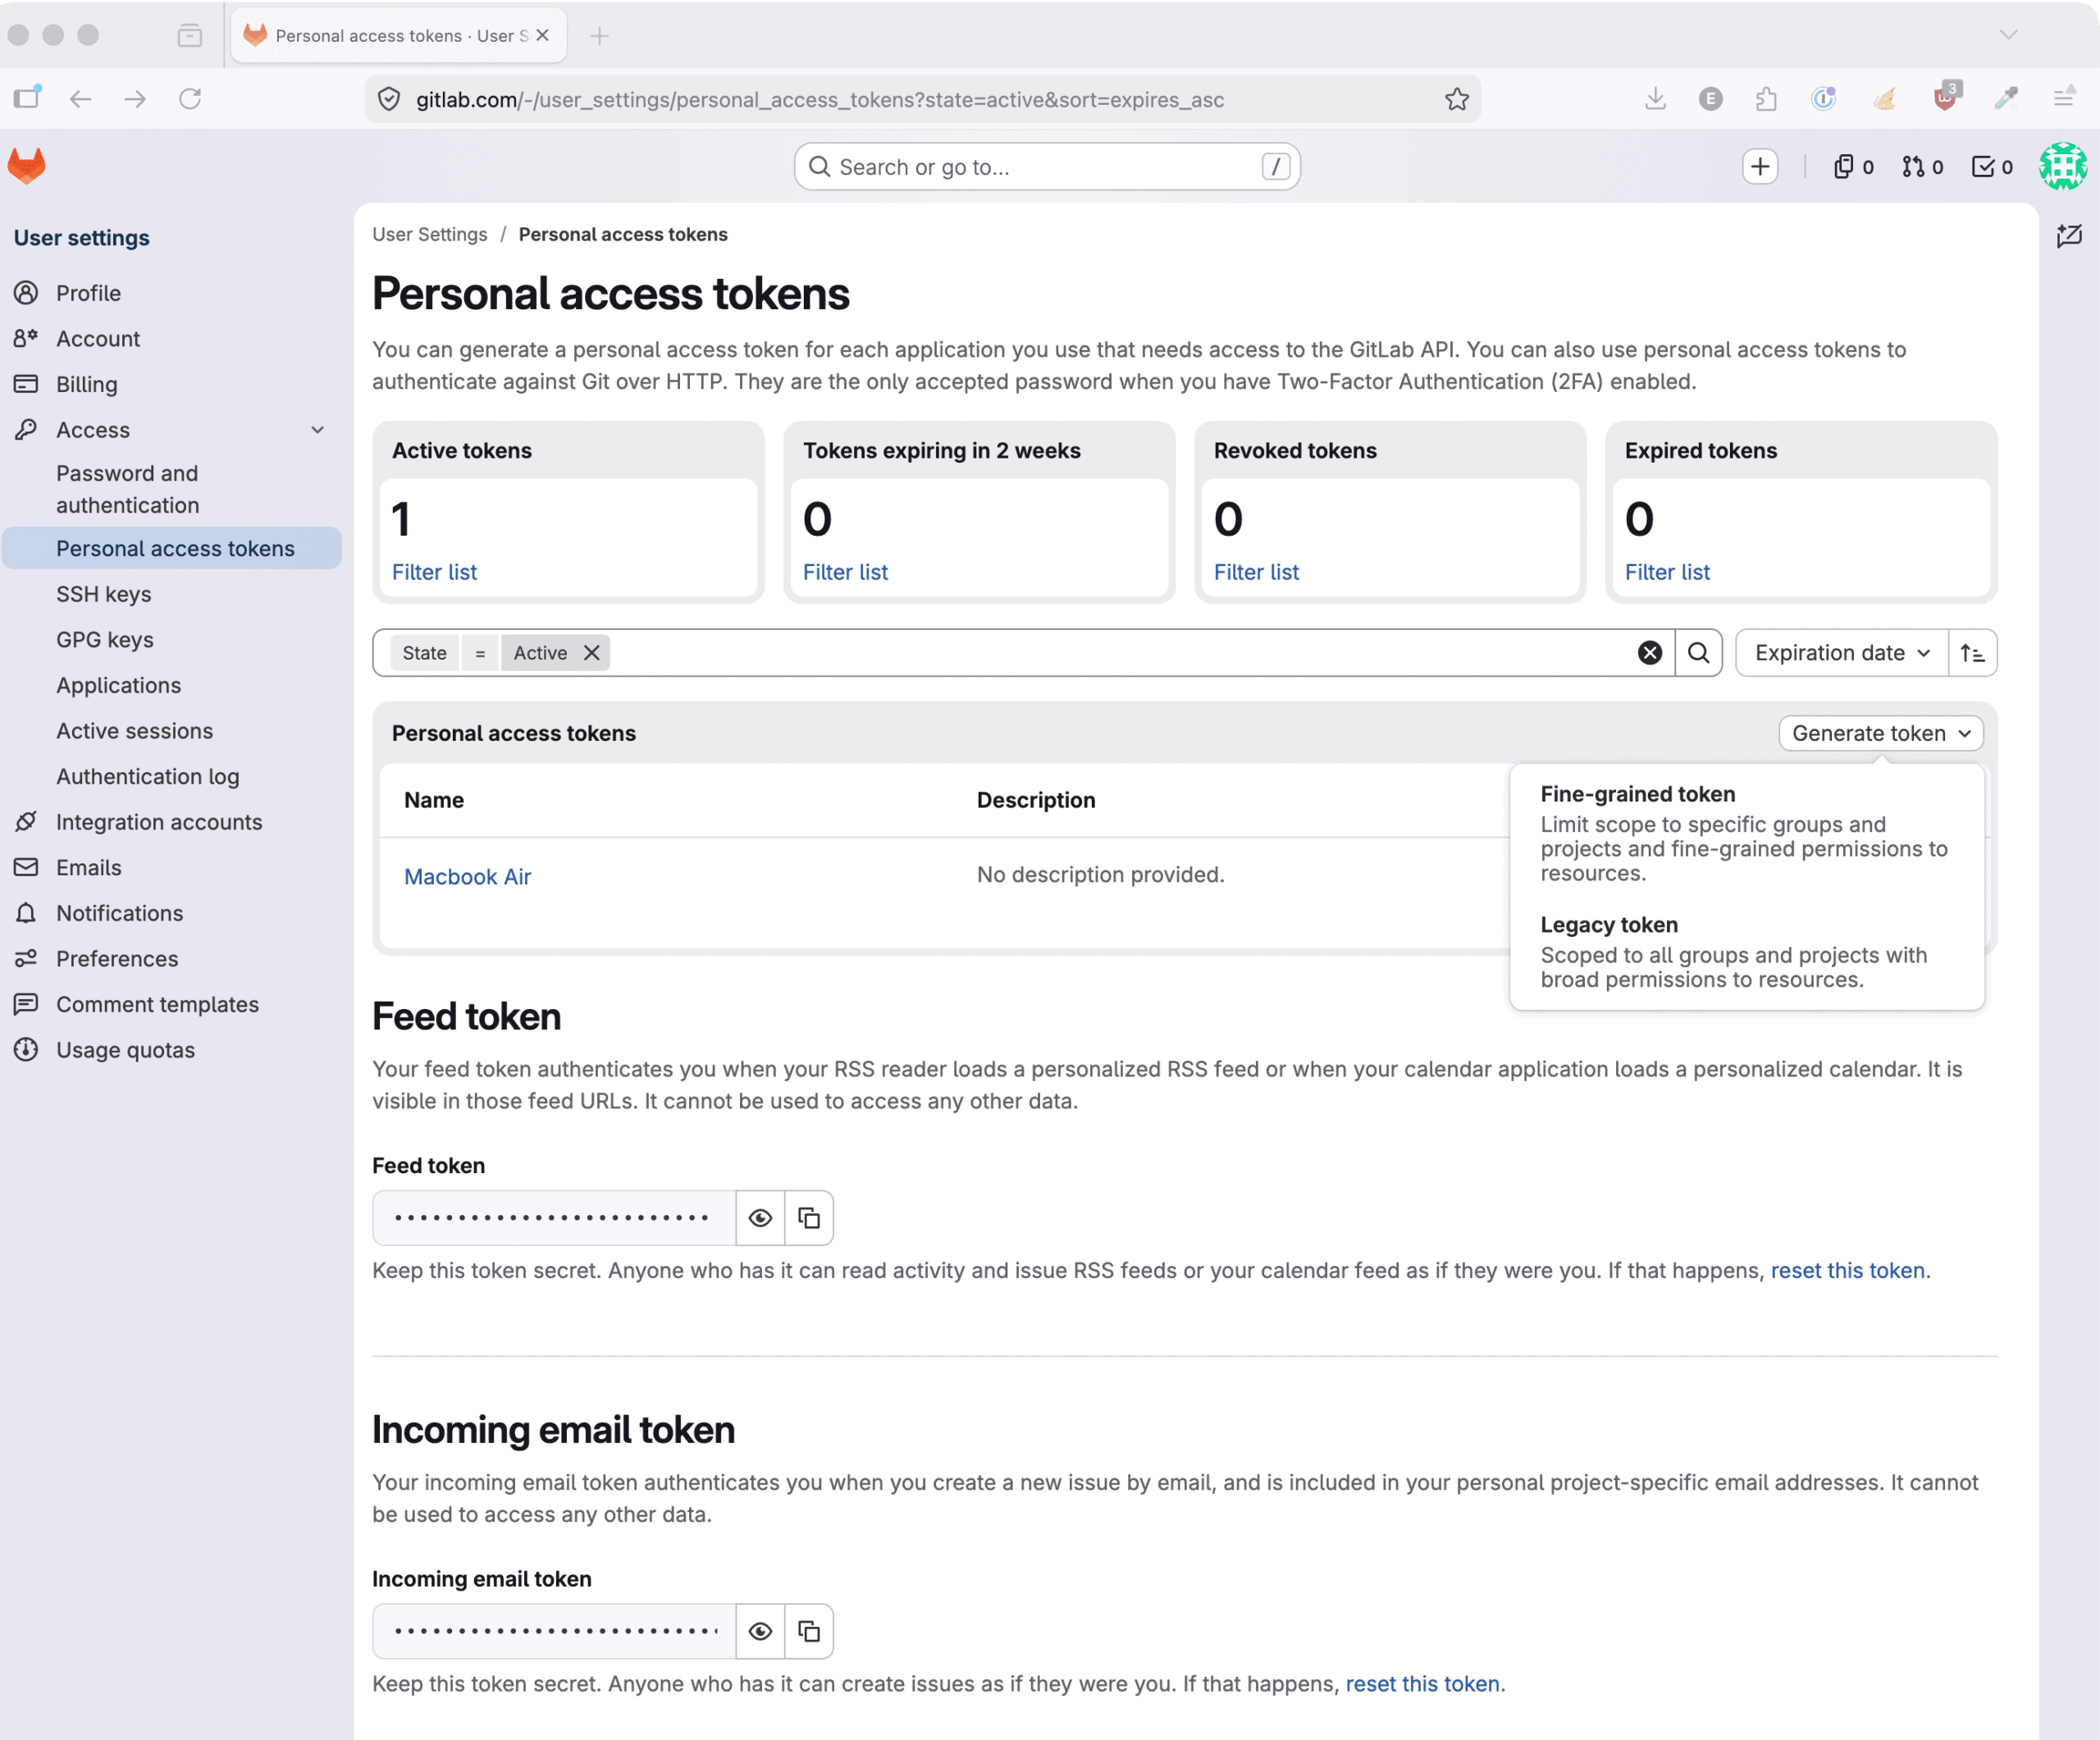Collapse the Access section in sidebar

tap(317, 430)
